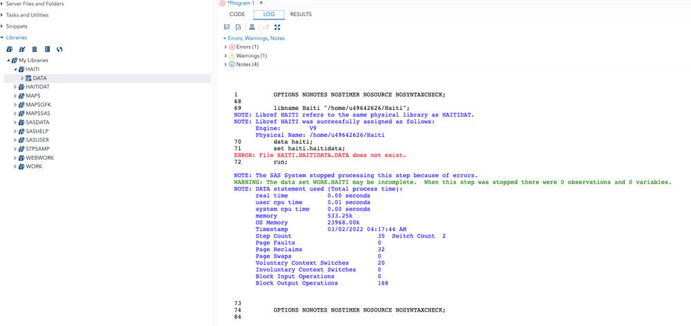Expand the Errors (1) arrow
The image size is (691, 326).
[x=226, y=47]
